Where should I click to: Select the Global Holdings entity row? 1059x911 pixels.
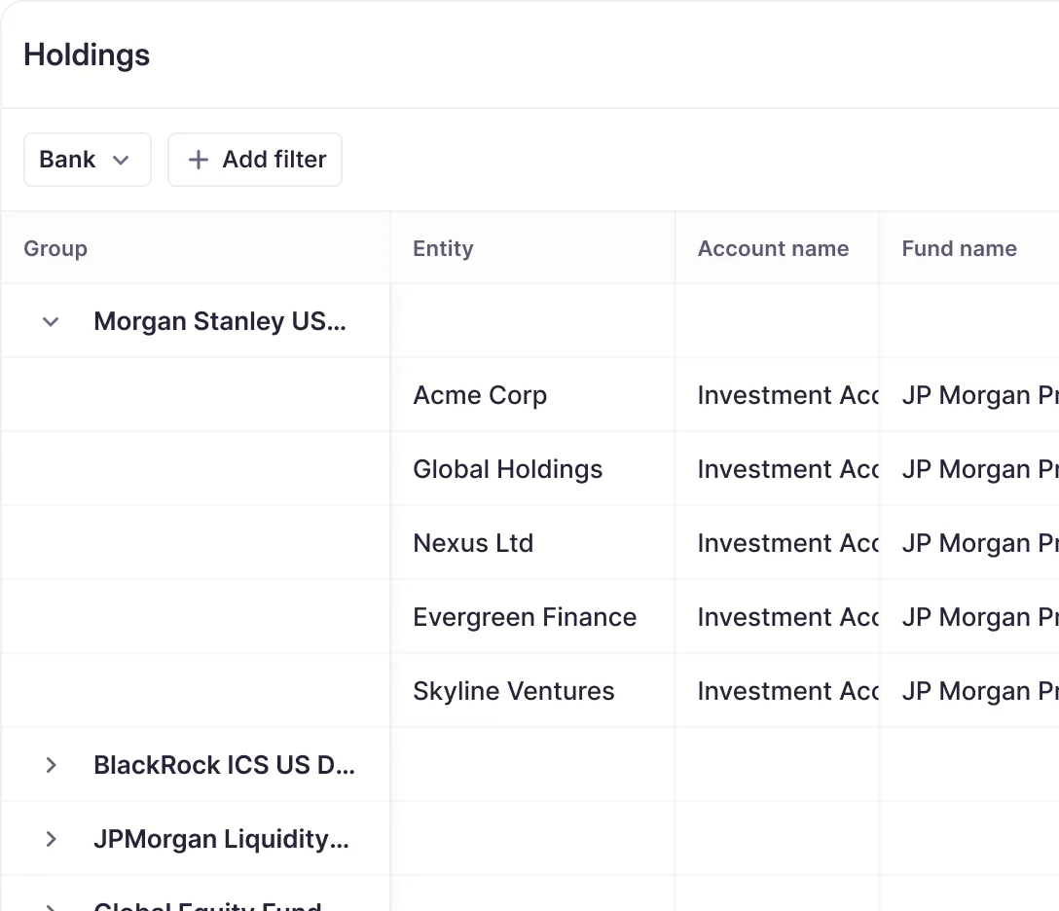[507, 469]
